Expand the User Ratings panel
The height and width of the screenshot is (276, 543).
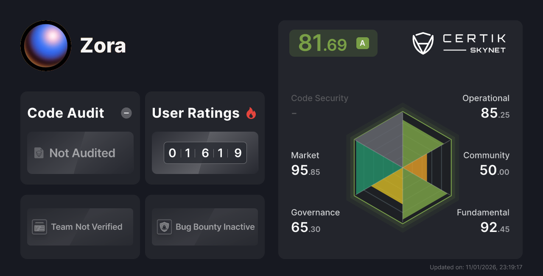point(204,138)
